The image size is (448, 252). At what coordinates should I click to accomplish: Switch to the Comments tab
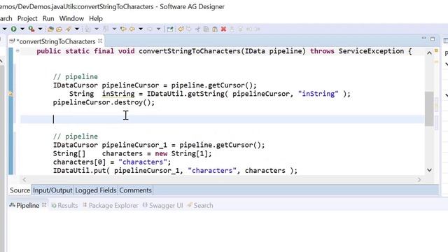tap(135, 190)
